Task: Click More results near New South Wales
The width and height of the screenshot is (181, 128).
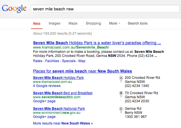Action: (63, 123)
